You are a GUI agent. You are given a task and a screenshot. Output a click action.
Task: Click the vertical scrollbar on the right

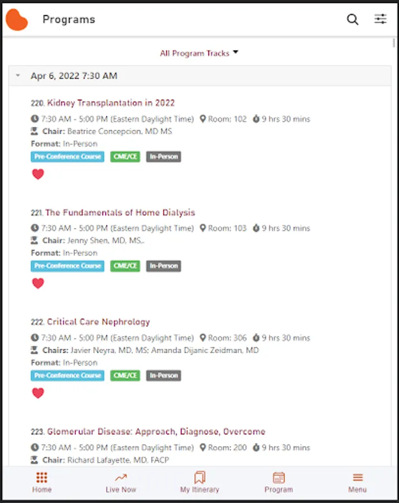pos(395,44)
